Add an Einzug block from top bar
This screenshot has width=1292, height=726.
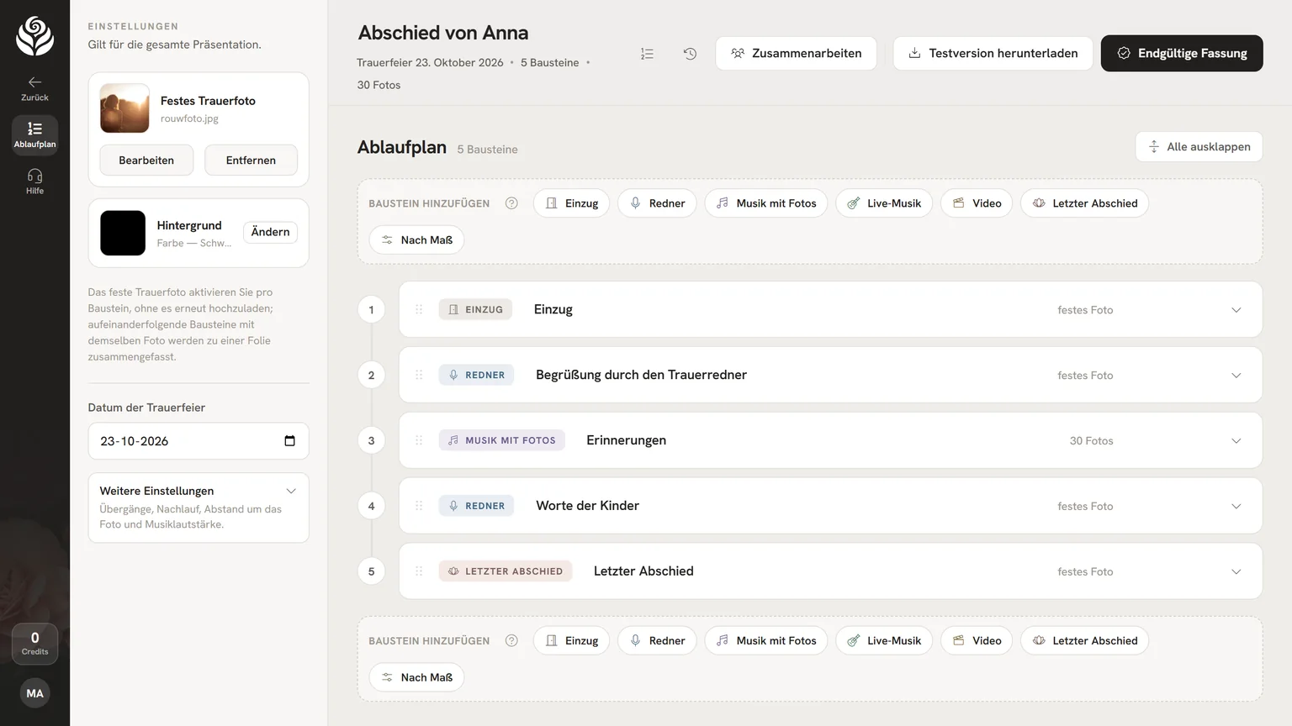pos(571,203)
